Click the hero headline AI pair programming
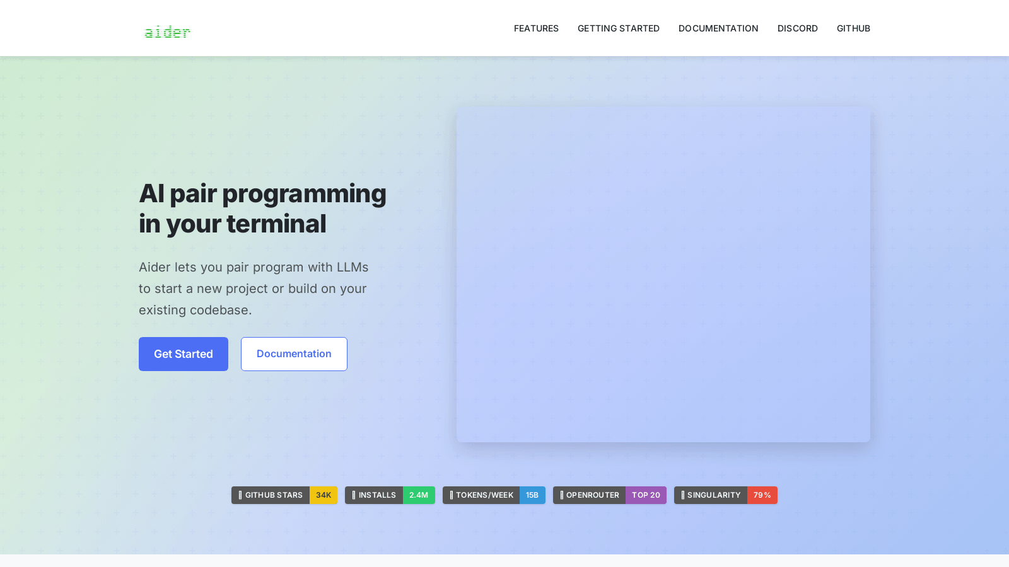 (x=262, y=193)
